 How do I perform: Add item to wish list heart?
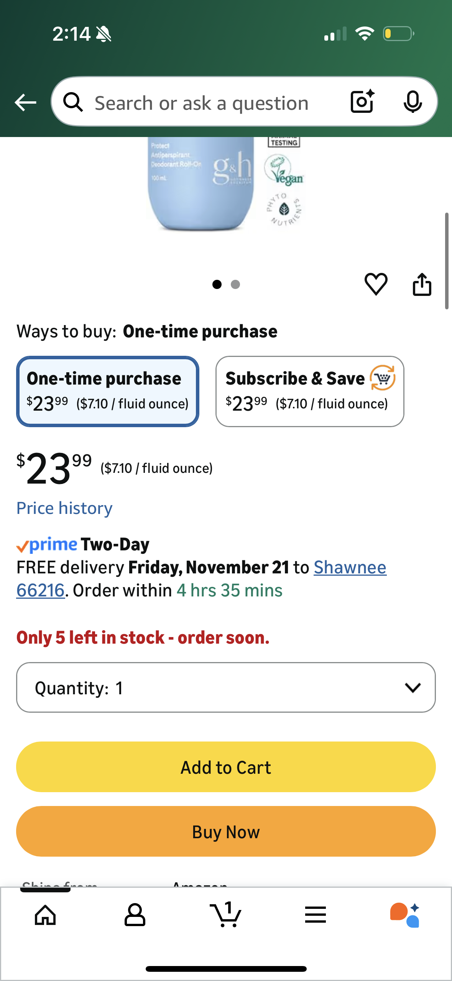(376, 284)
